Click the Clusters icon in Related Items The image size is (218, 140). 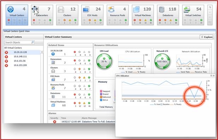53,71
